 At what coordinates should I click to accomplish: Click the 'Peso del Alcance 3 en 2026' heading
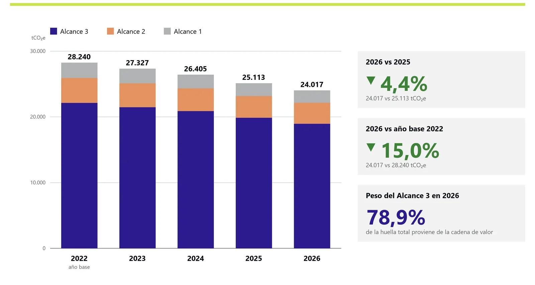point(412,196)
